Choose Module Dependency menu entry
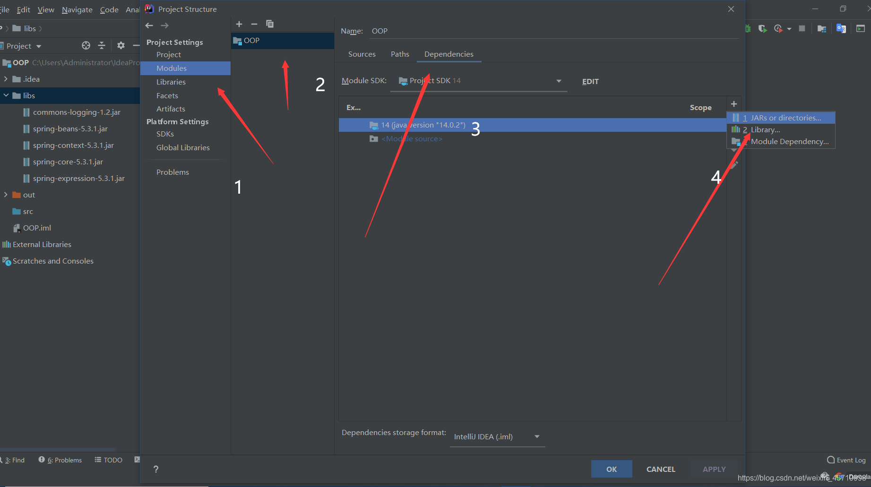The height and width of the screenshot is (487, 871). point(781,141)
